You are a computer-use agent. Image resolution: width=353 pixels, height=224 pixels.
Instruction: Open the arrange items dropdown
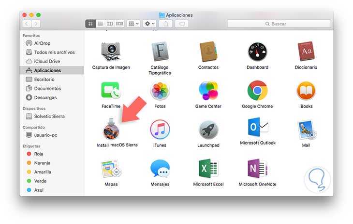(x=133, y=24)
